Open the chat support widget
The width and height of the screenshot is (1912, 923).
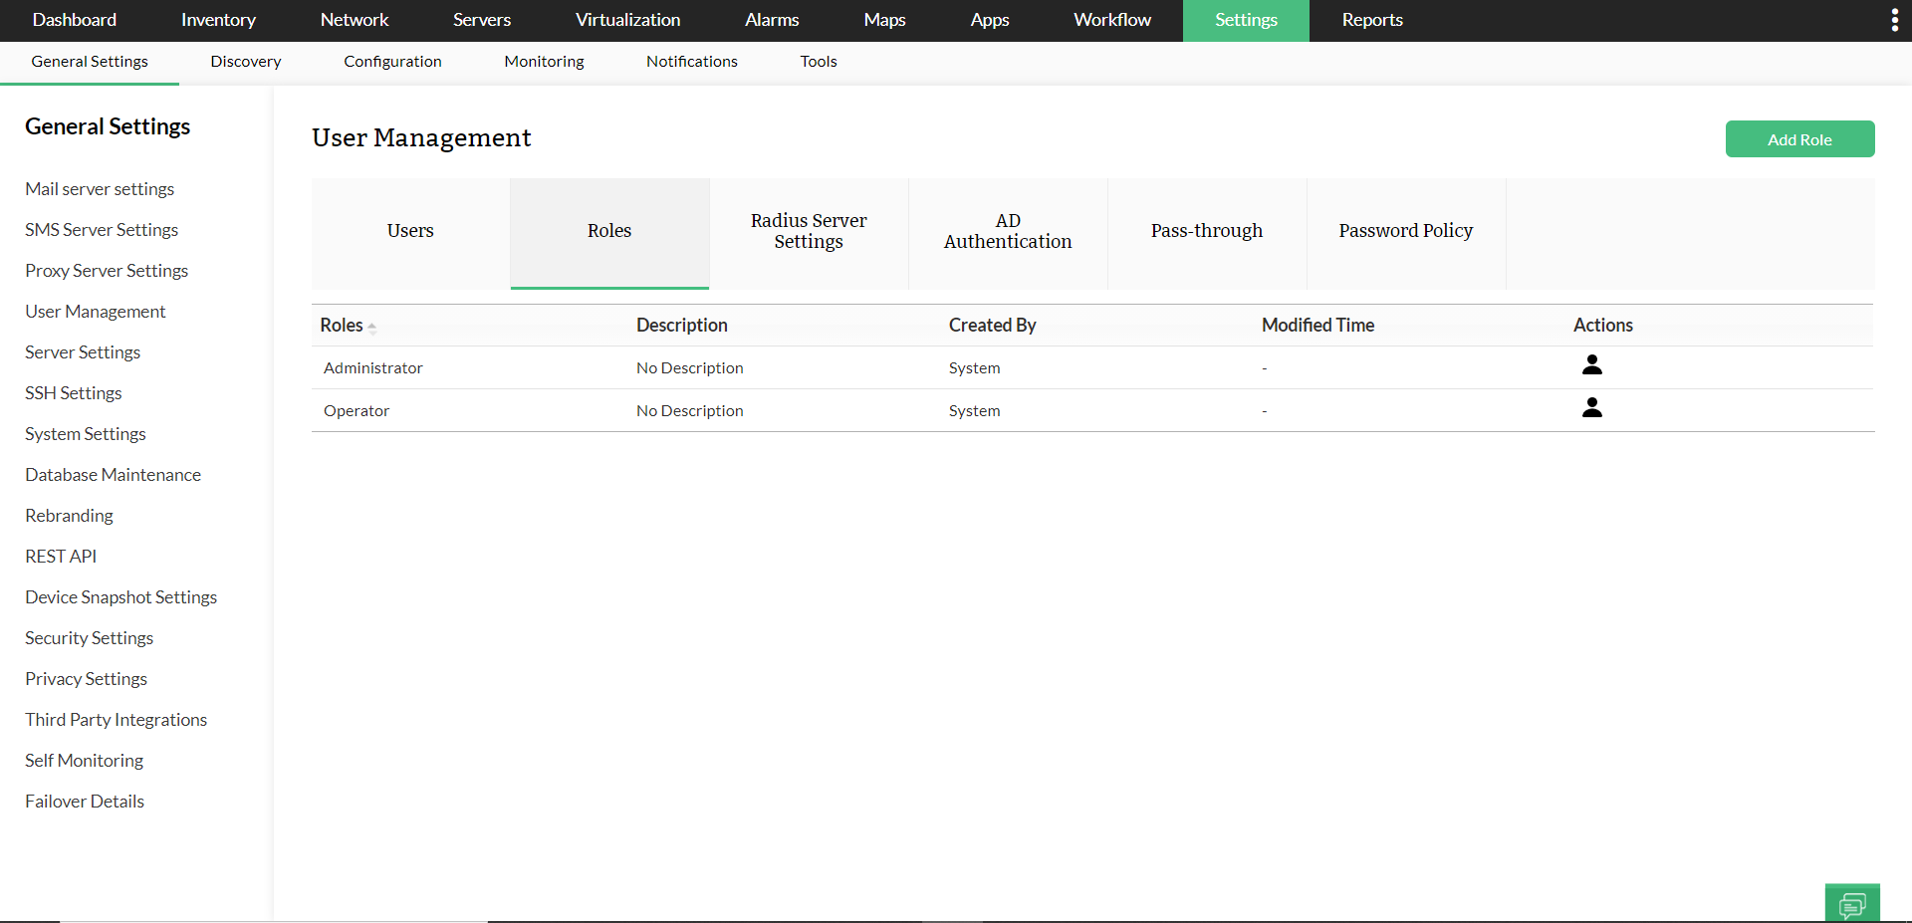pyautogui.click(x=1853, y=902)
